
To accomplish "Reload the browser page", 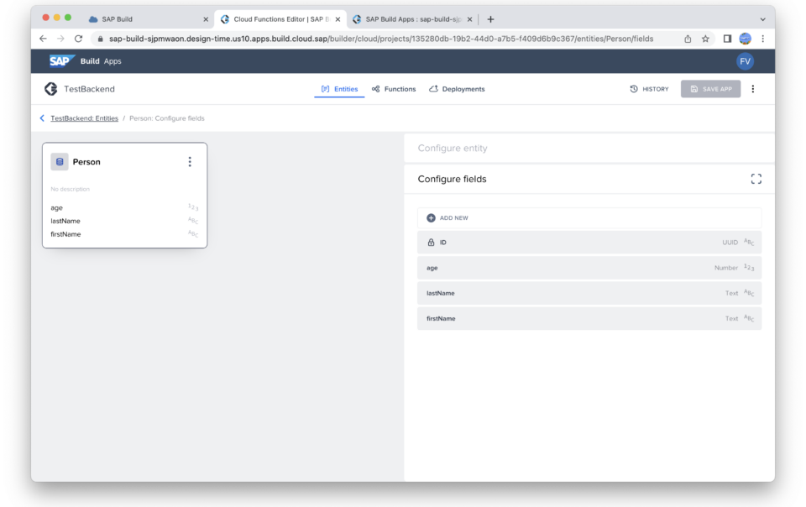I will 78,39.
